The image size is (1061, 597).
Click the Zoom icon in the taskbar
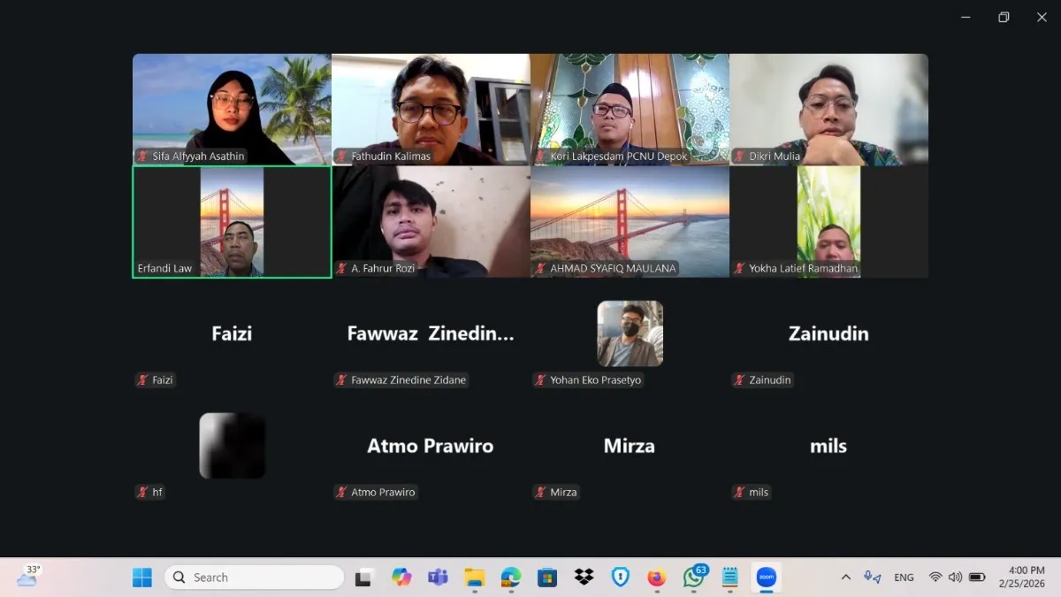pos(767,578)
